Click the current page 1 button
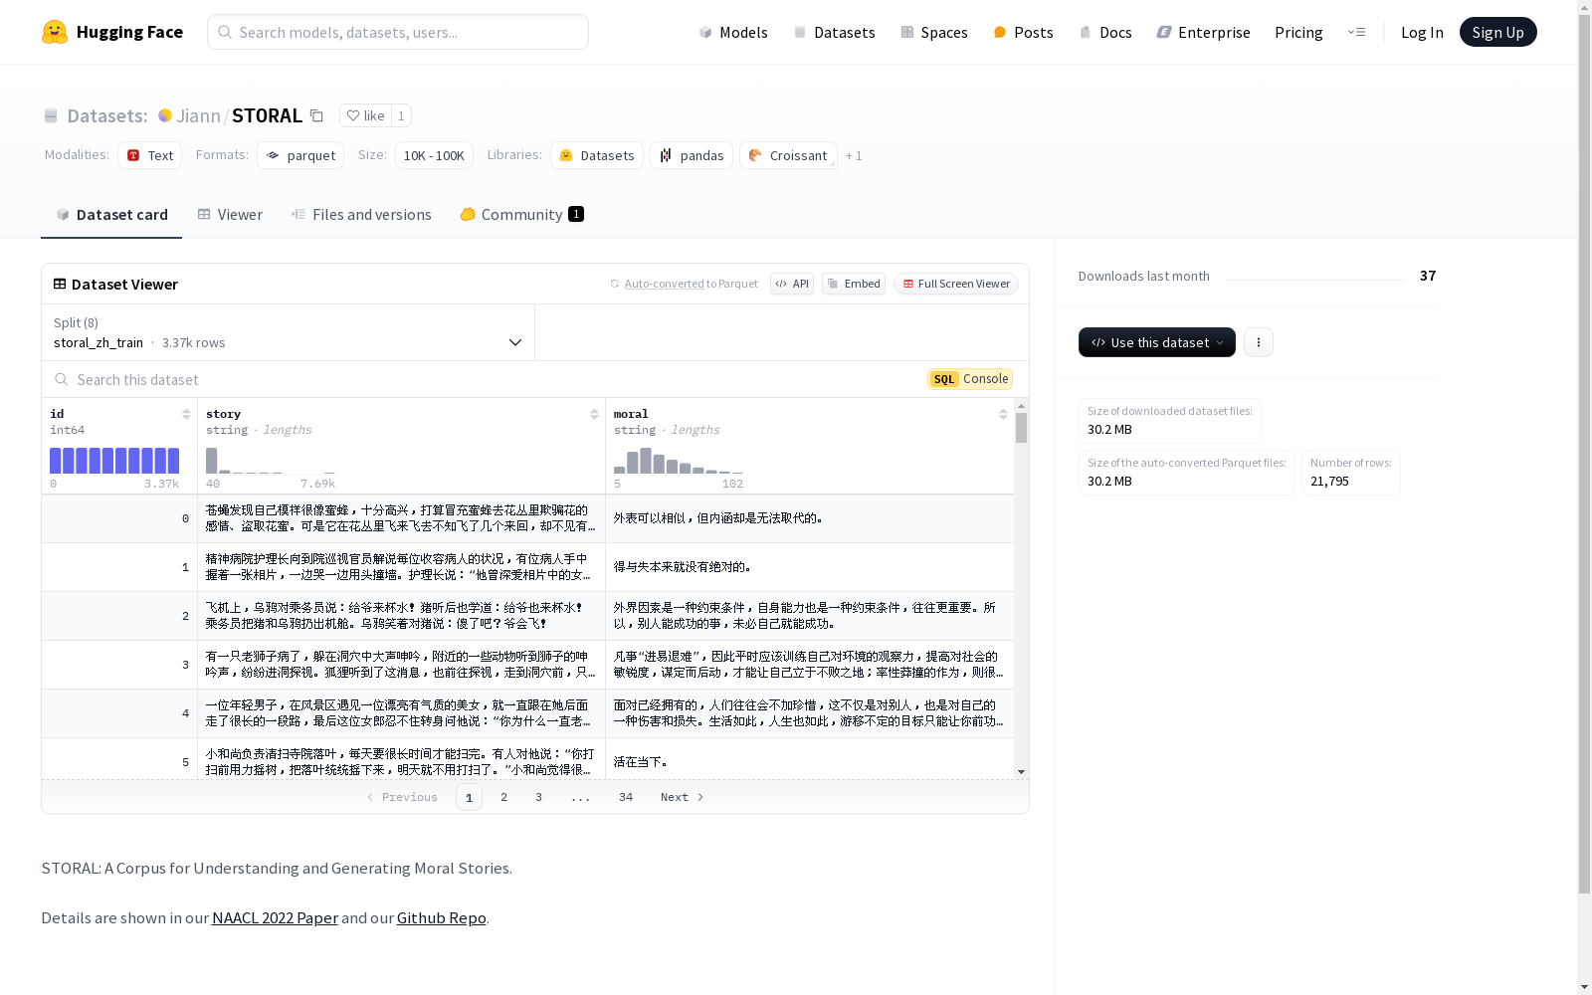Screen dimensions: 1592x995 (x=469, y=797)
